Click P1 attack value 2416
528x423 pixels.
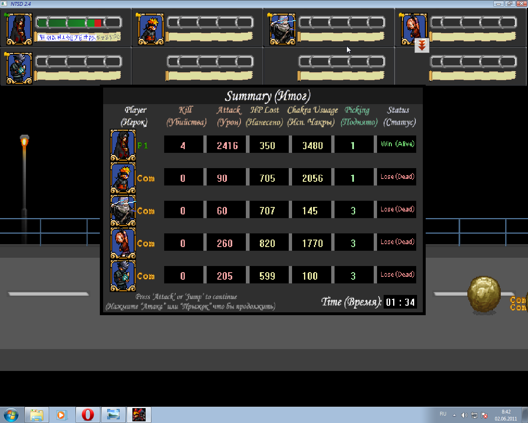point(227,145)
